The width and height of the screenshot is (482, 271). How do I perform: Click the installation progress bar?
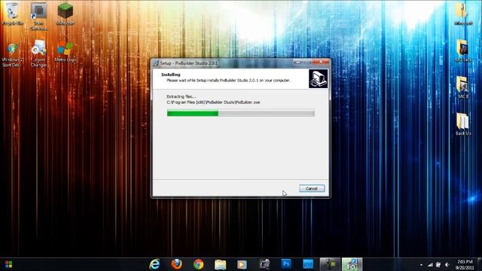pyautogui.click(x=241, y=114)
